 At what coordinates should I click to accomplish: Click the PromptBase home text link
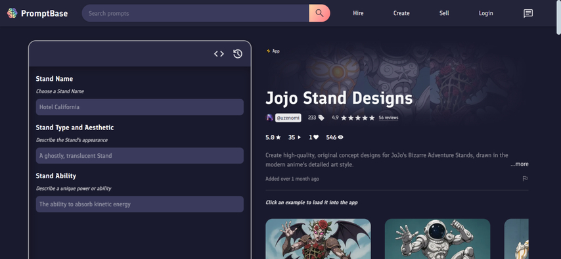[45, 13]
